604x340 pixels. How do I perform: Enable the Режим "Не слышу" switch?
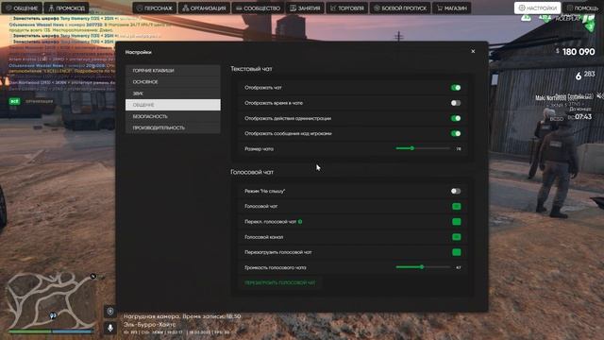[456, 191]
